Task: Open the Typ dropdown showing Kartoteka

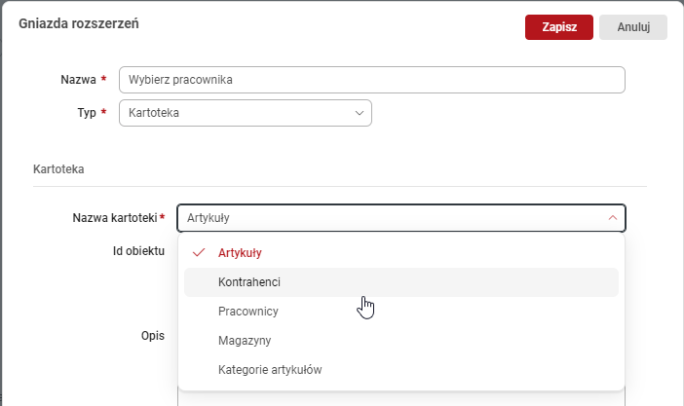Action: (244, 113)
